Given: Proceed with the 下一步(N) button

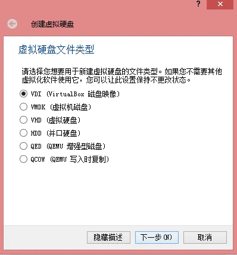Looking at the screenshot, I should tap(157, 237).
